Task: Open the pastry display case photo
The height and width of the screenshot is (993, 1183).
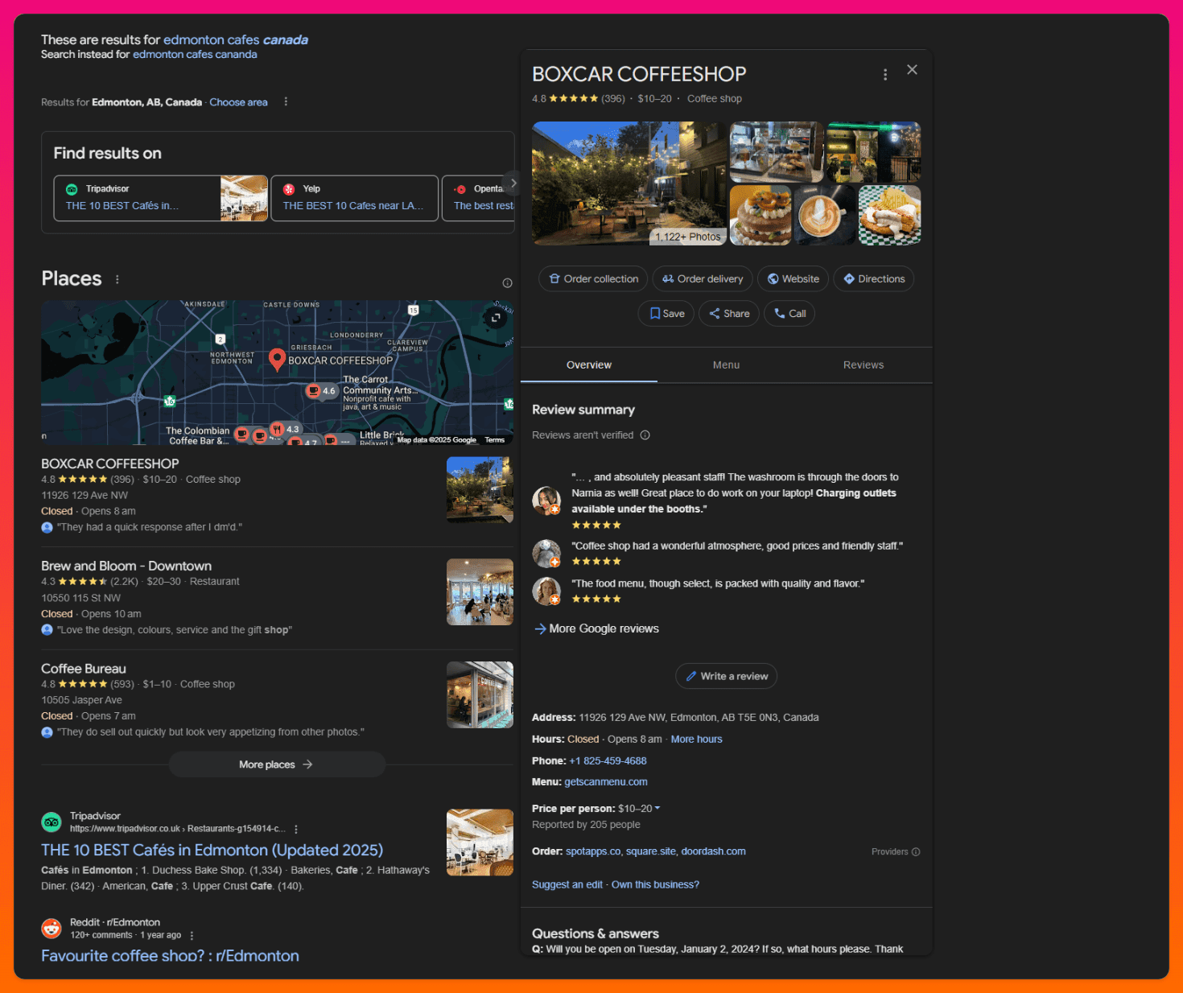Action: point(777,152)
